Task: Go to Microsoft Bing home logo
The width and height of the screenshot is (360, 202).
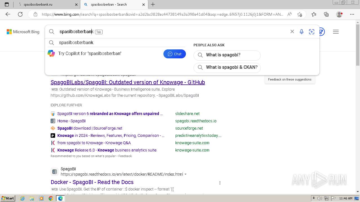Action: (23, 32)
